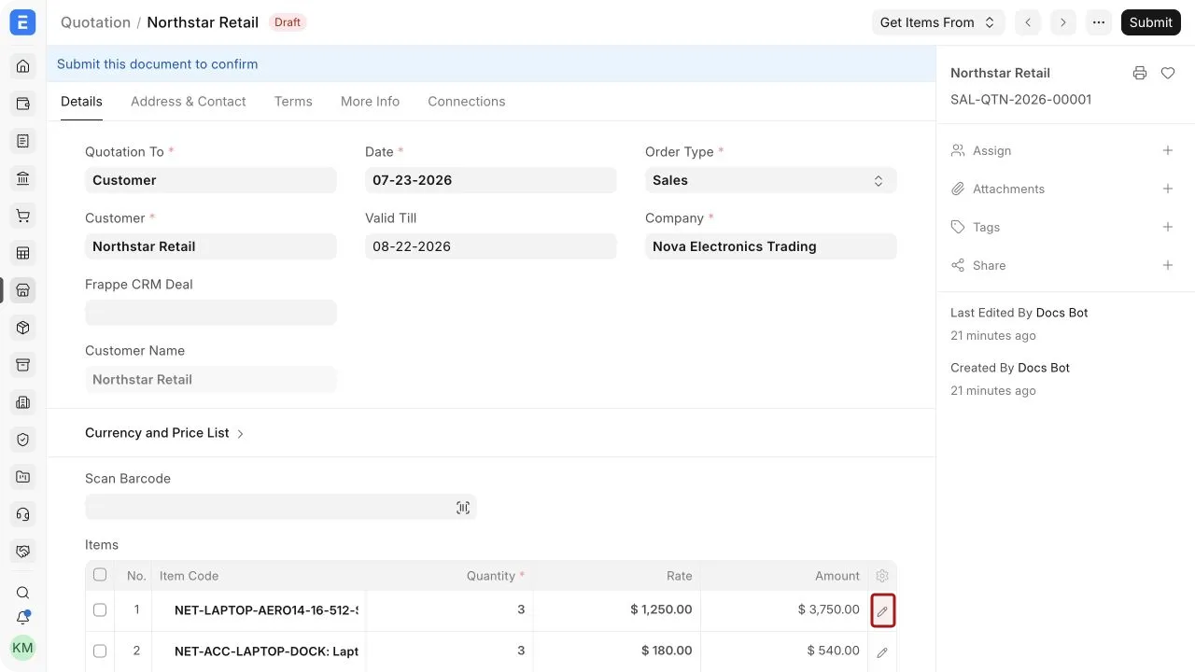Image resolution: width=1195 pixels, height=672 pixels.
Task: Click the print icon in side panel
Action: click(1140, 73)
